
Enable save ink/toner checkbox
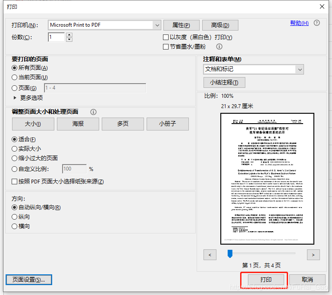[166, 47]
